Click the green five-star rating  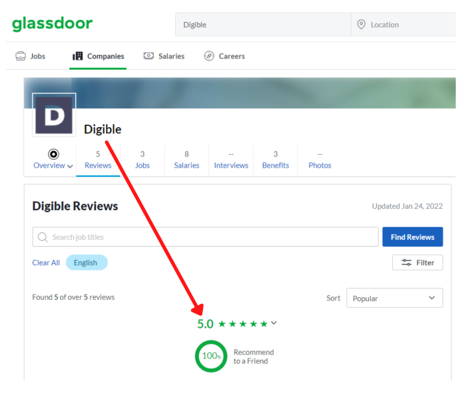click(x=243, y=324)
